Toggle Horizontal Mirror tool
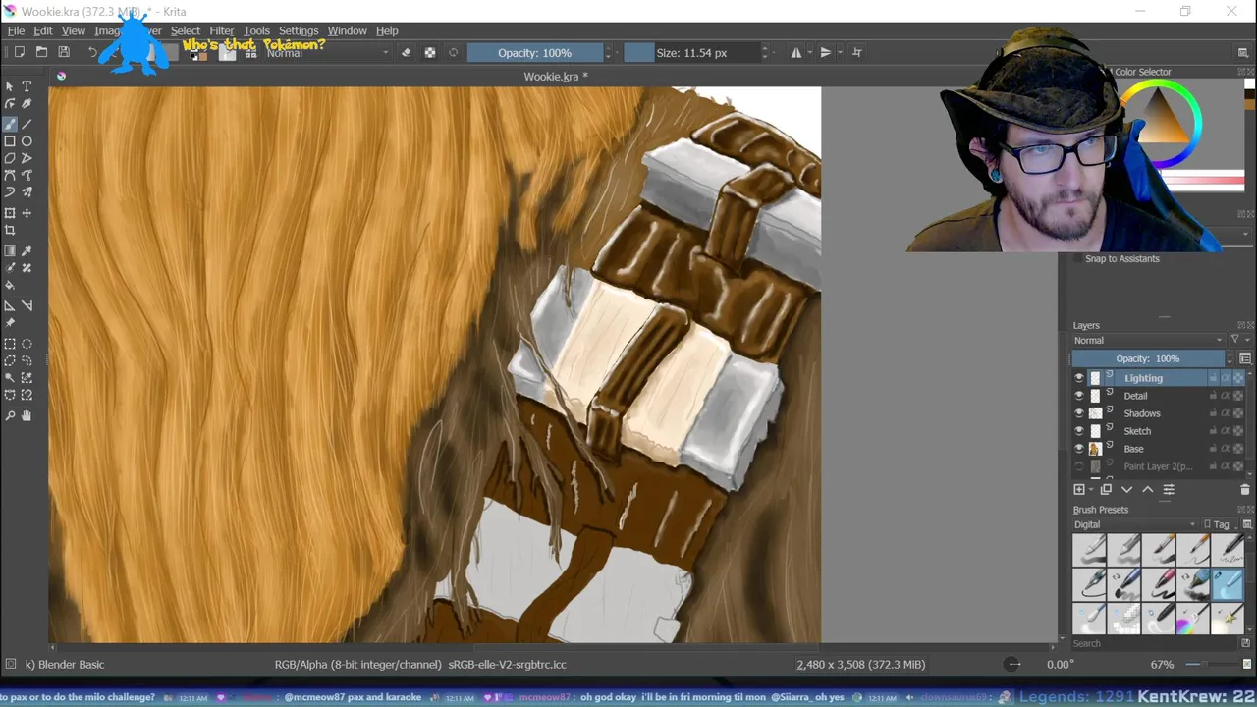1257x707 pixels. 795,53
